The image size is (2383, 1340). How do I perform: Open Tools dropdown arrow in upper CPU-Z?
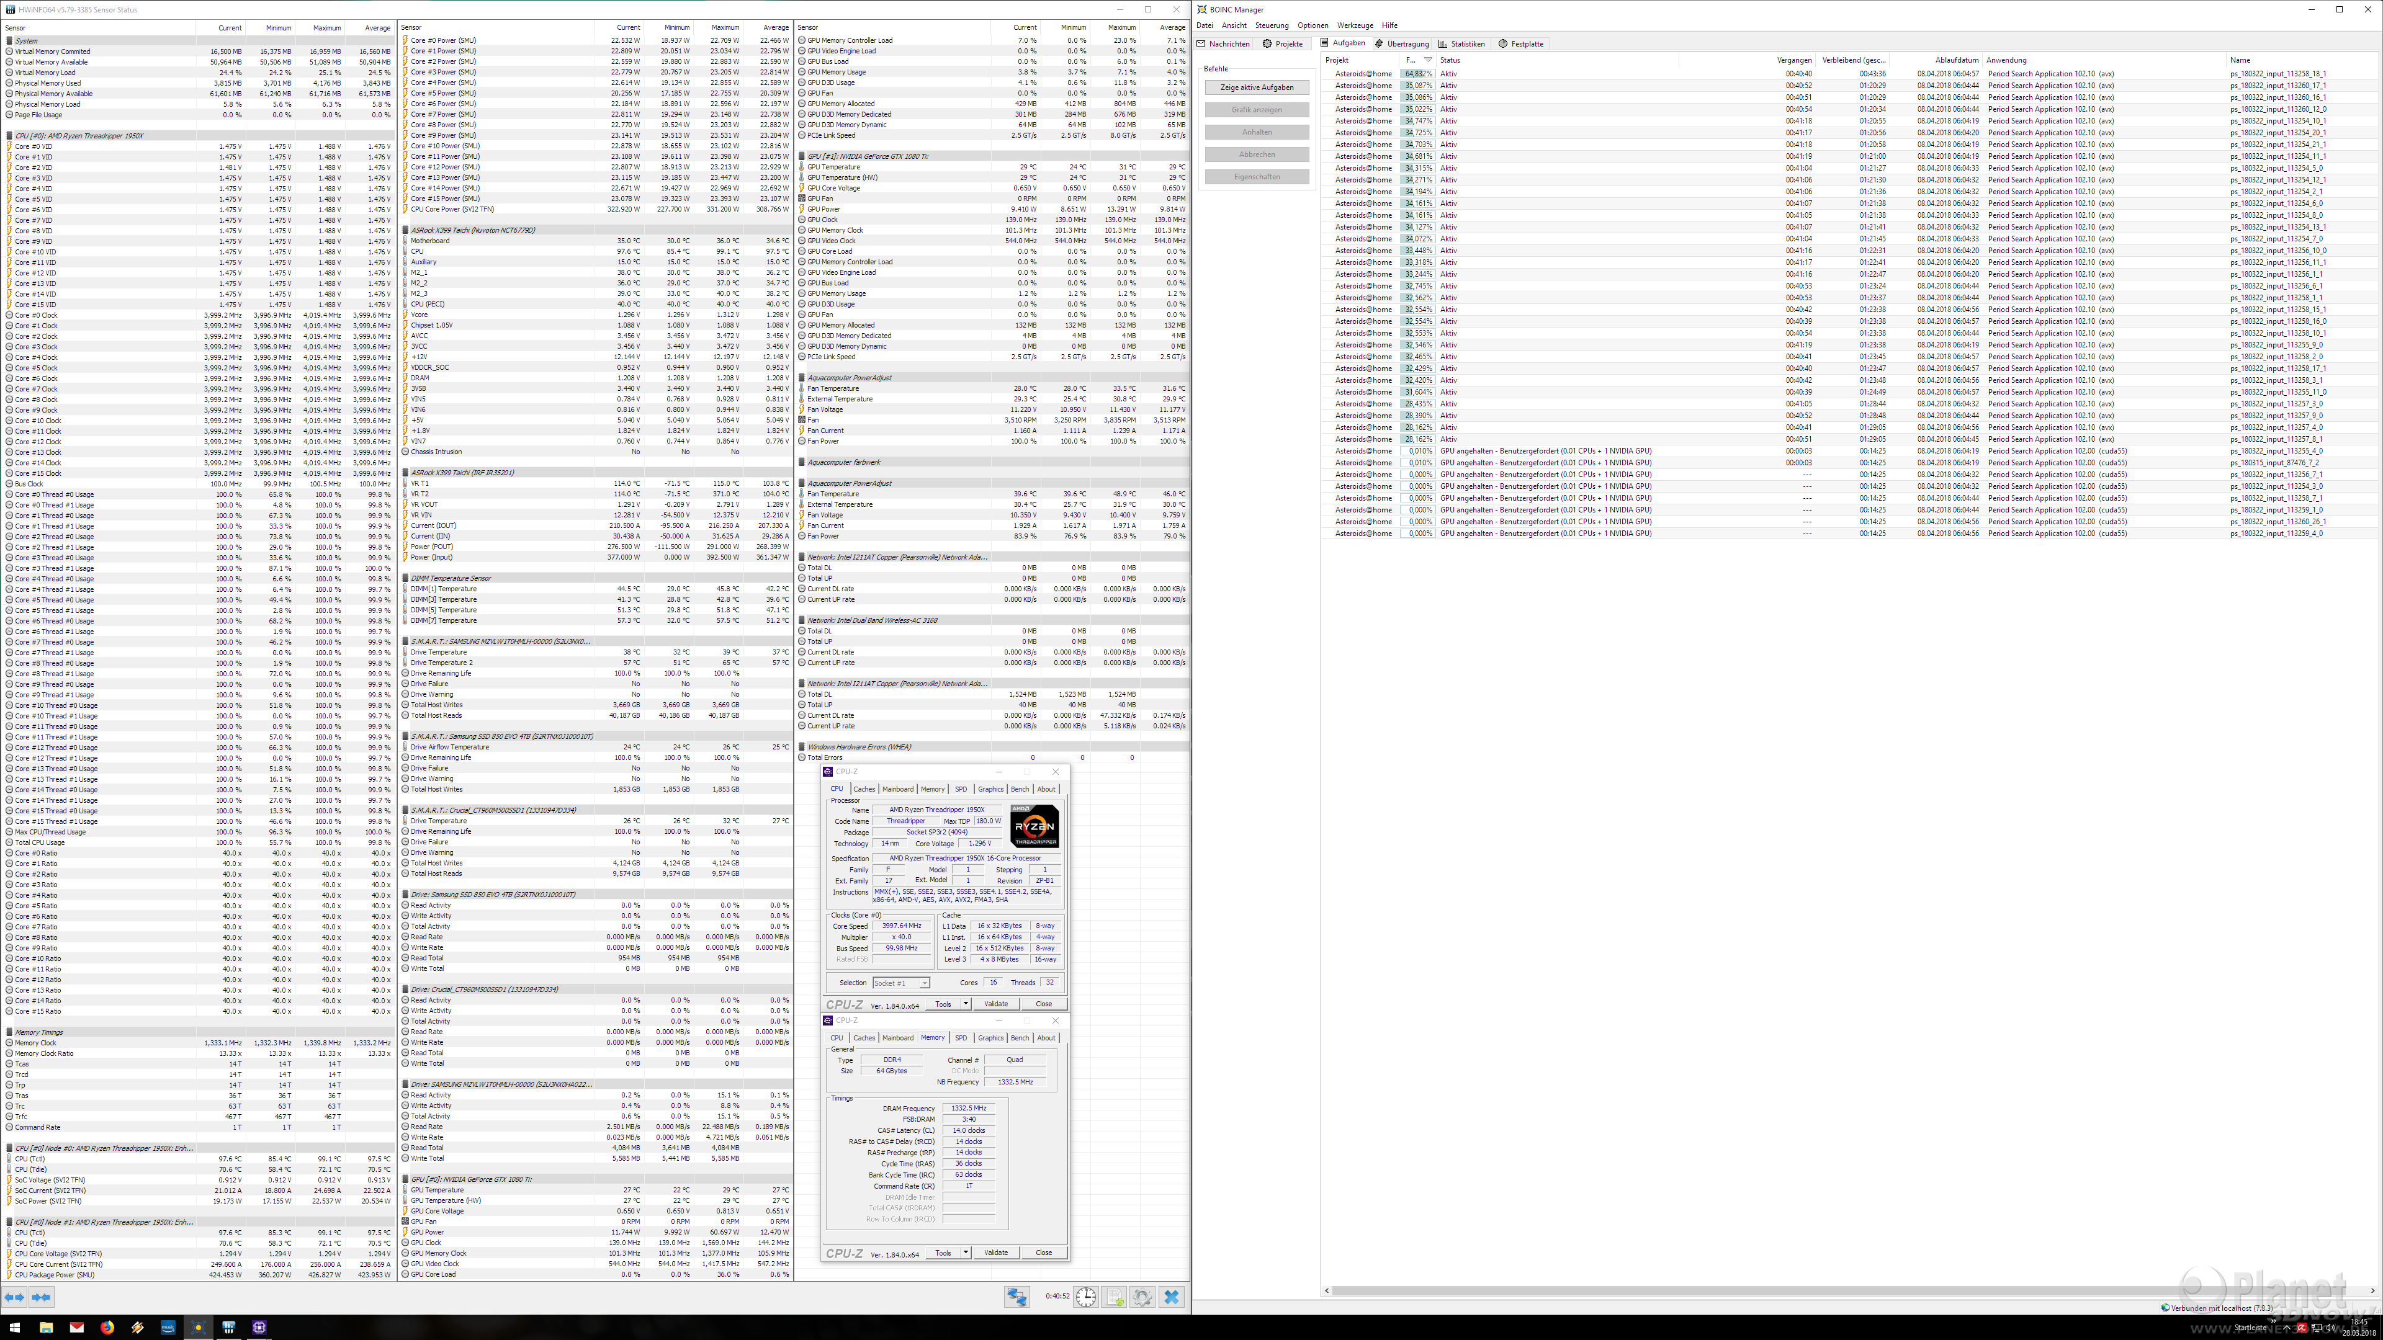point(966,1003)
